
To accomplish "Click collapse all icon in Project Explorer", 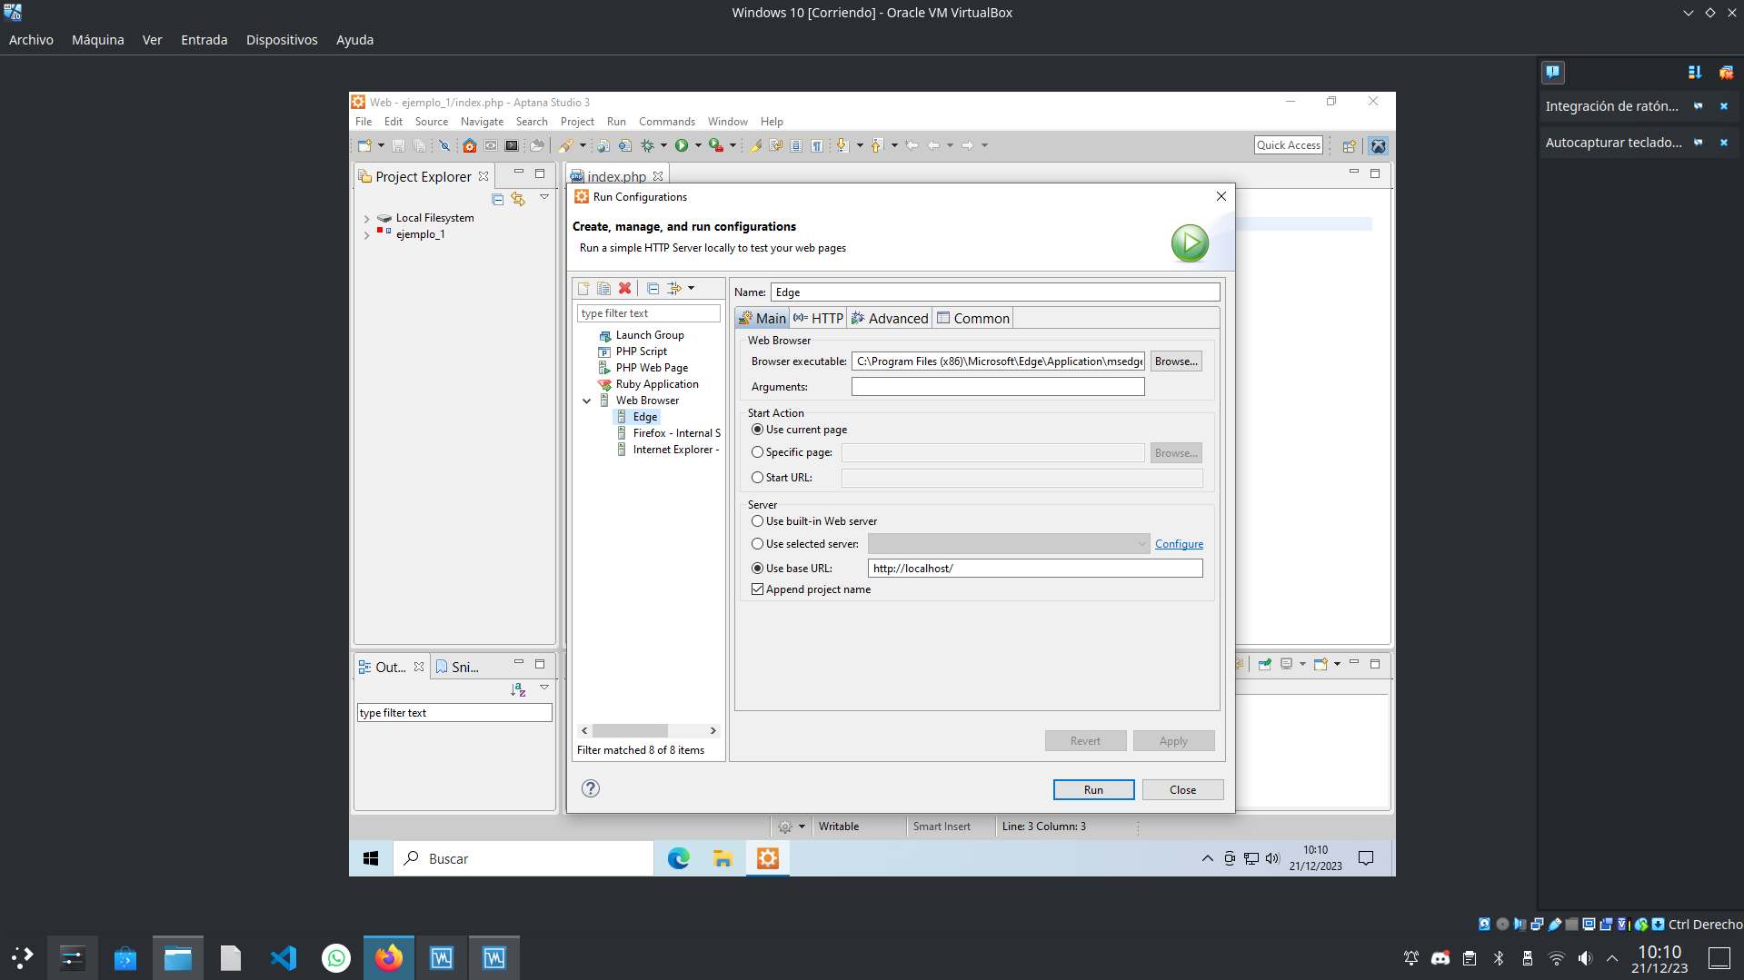I will click(497, 199).
